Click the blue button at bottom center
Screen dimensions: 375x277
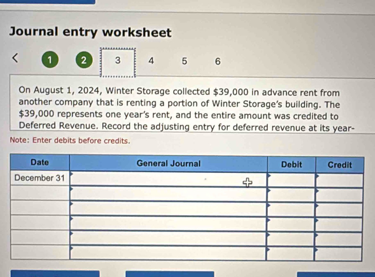170,274
